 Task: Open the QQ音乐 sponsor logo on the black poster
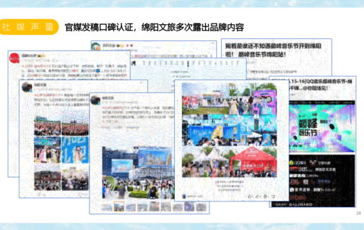(x=298, y=163)
